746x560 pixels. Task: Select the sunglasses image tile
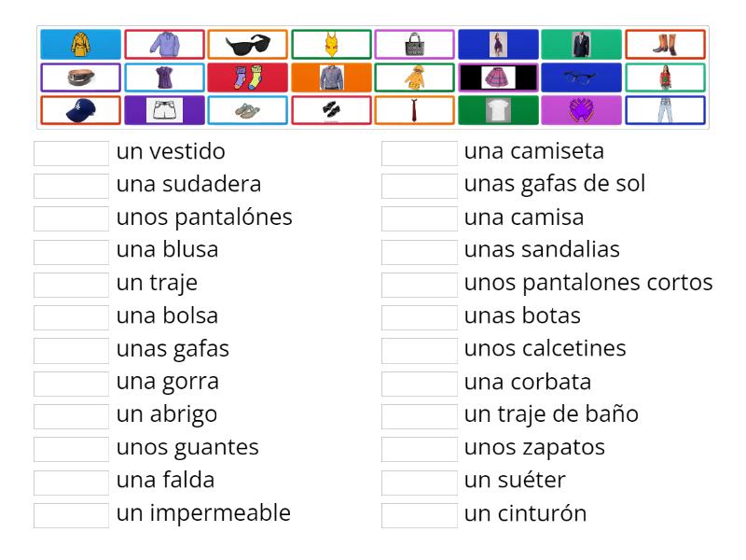pos(247,42)
